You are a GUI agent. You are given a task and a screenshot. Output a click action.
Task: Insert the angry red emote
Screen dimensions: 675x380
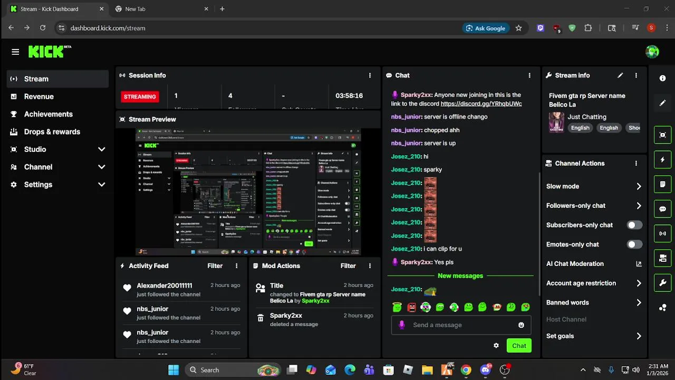(x=411, y=307)
